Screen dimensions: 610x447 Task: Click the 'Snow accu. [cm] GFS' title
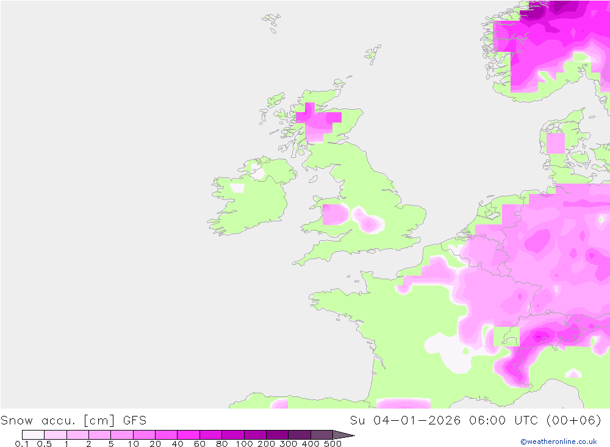[74, 421]
